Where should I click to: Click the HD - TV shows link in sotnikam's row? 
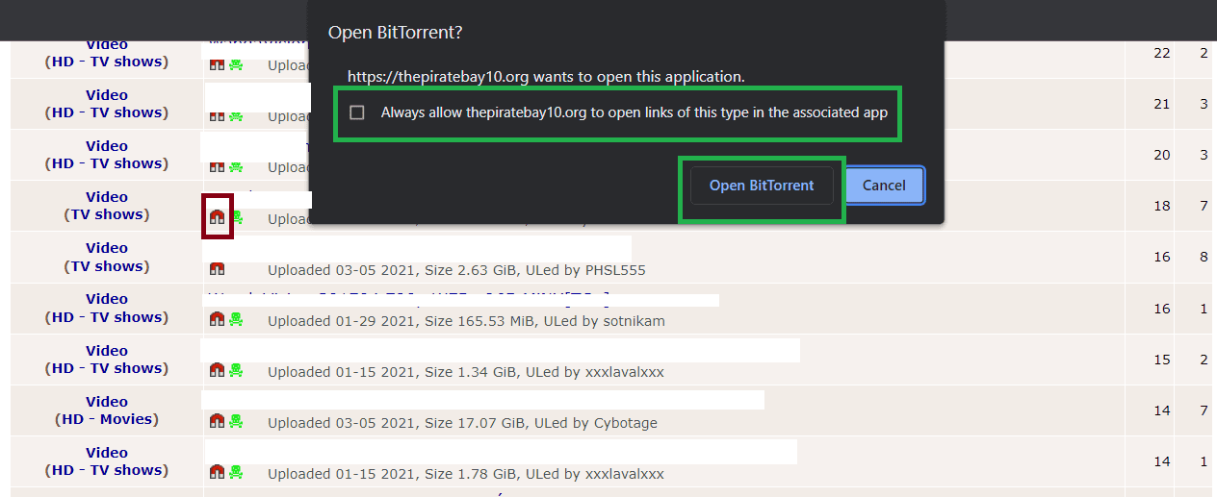106,317
